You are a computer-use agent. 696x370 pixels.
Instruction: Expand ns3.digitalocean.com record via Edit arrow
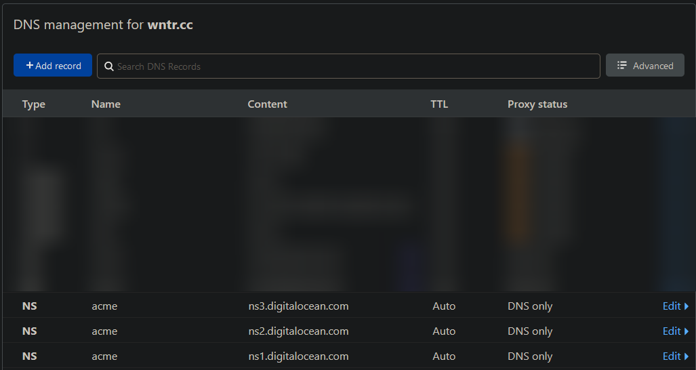click(686, 306)
